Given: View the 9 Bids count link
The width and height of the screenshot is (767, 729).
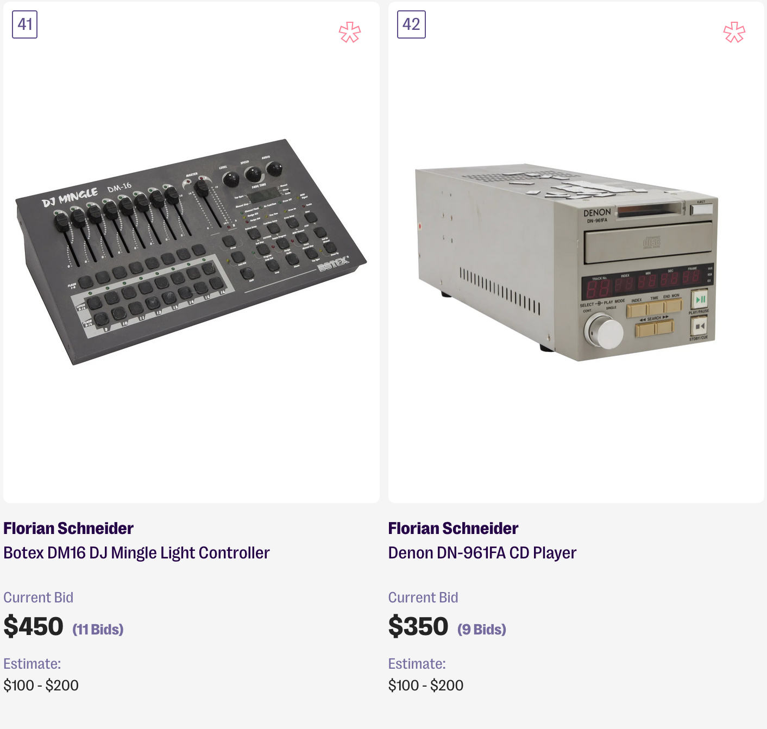Looking at the screenshot, I should (482, 630).
